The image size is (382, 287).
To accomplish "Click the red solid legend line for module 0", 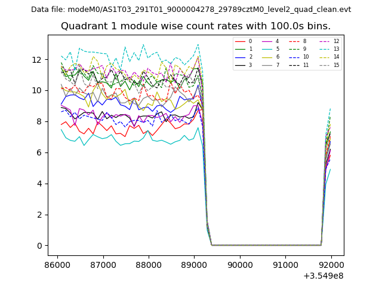I will (240, 41).
